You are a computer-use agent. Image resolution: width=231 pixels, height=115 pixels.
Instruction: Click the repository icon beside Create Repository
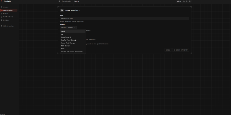(x=62, y=10)
